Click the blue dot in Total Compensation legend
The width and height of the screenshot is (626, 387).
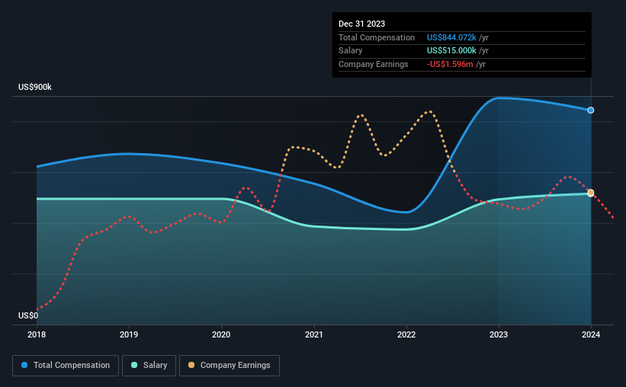pos(24,365)
